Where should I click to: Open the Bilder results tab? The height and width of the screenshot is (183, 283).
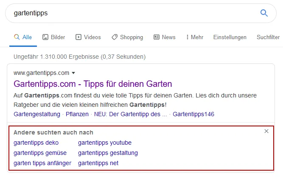click(53, 37)
